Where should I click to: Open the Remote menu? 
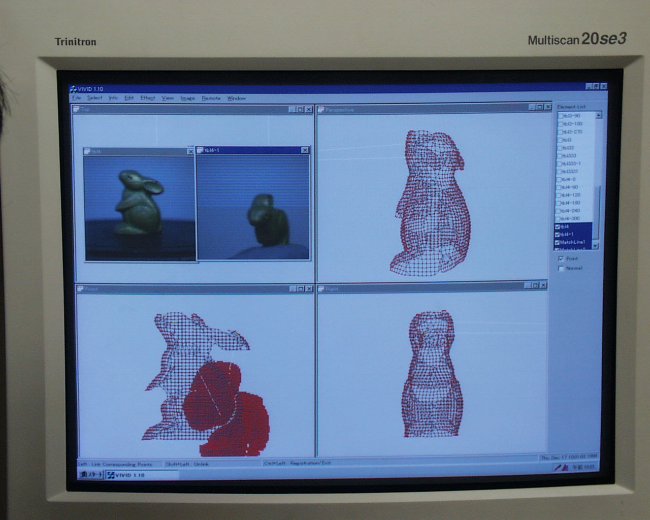click(211, 98)
